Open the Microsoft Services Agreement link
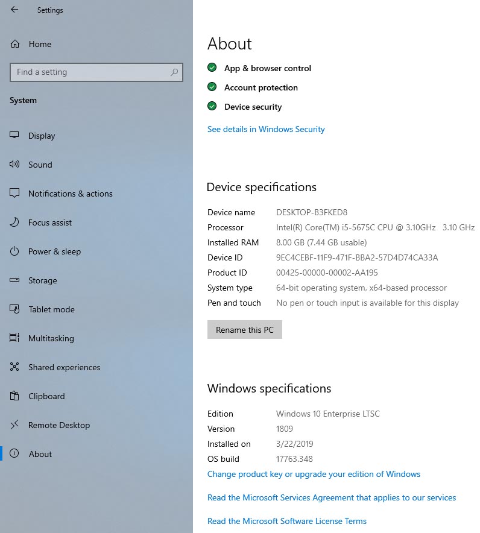 (332, 497)
